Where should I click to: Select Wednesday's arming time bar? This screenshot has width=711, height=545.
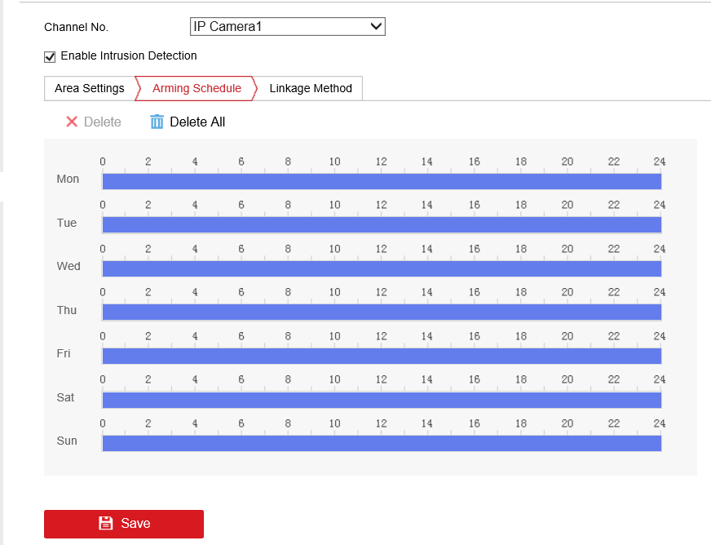(x=382, y=268)
